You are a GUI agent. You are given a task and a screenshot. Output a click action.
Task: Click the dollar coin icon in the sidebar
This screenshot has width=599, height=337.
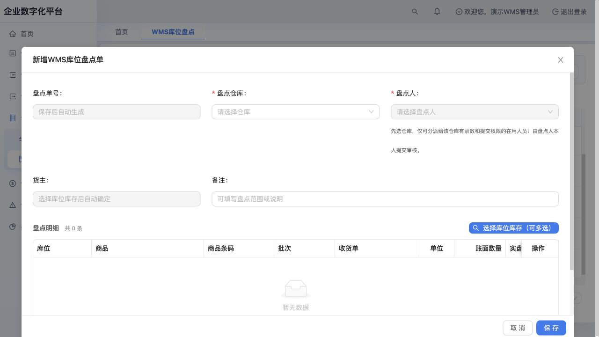point(13,183)
